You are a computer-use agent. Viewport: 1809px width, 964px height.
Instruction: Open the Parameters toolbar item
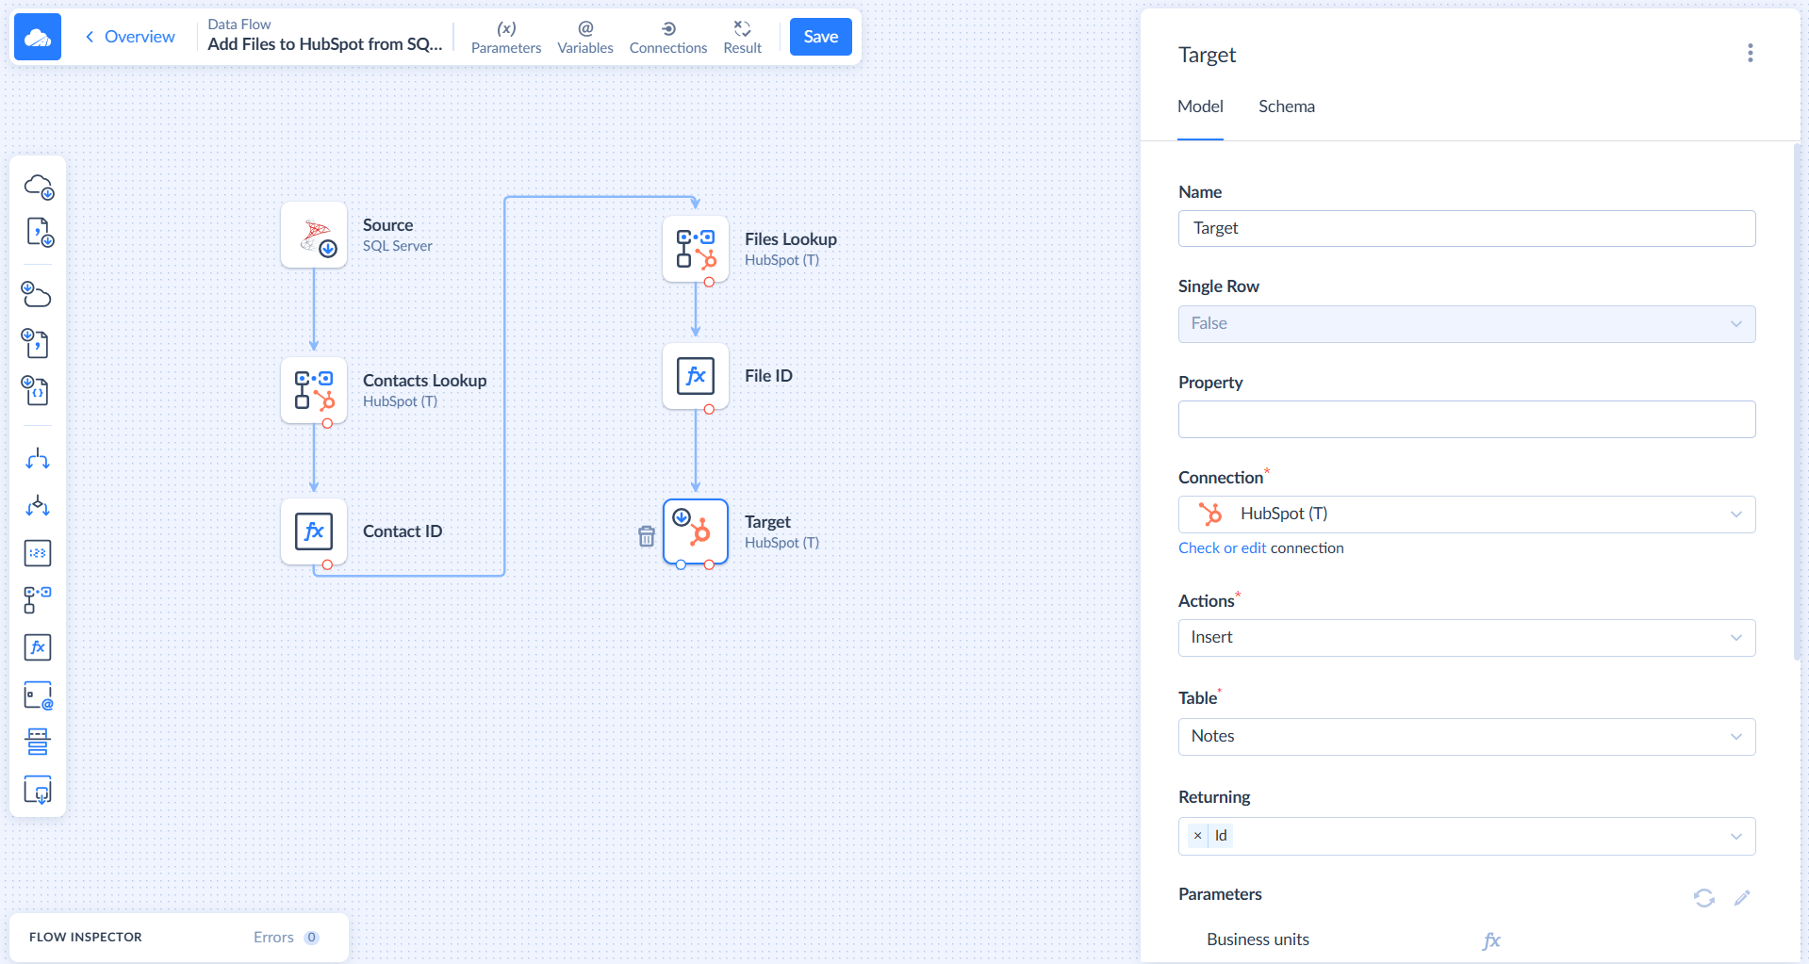click(506, 37)
